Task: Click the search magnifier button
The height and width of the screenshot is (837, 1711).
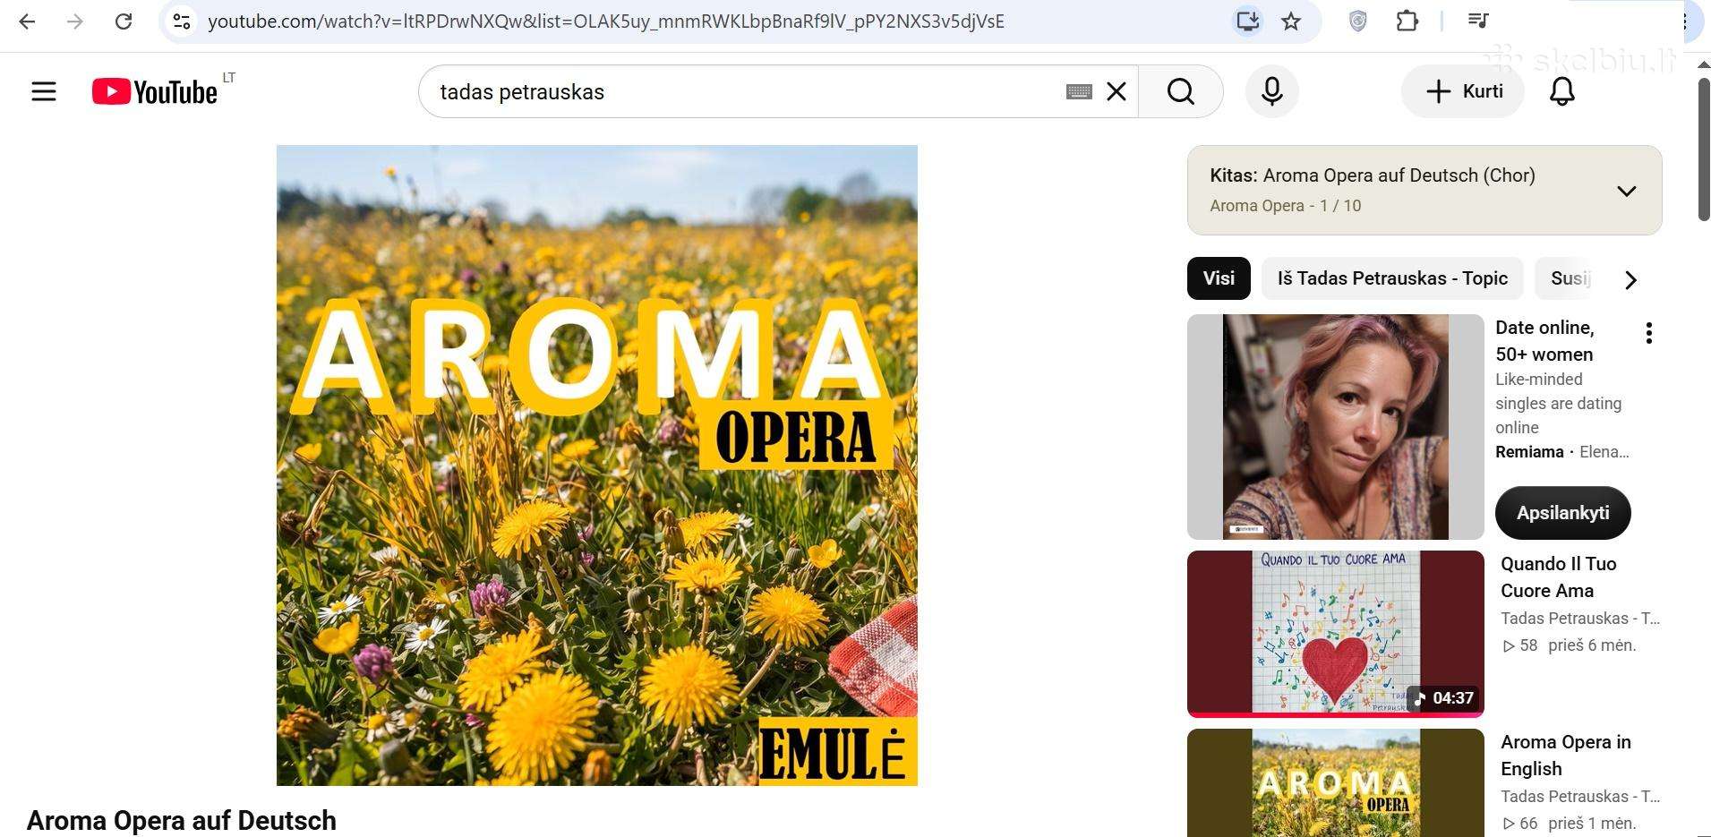Action: point(1181,91)
